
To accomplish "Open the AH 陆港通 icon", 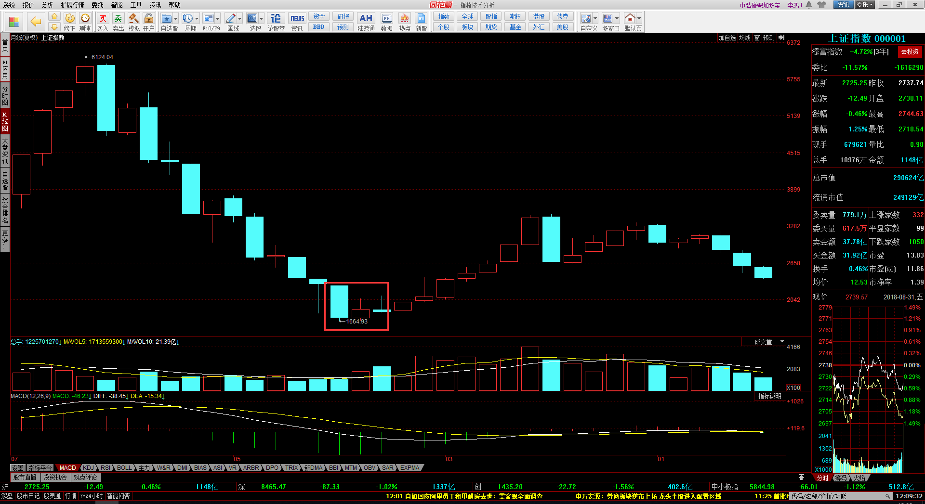I will pos(366,22).
